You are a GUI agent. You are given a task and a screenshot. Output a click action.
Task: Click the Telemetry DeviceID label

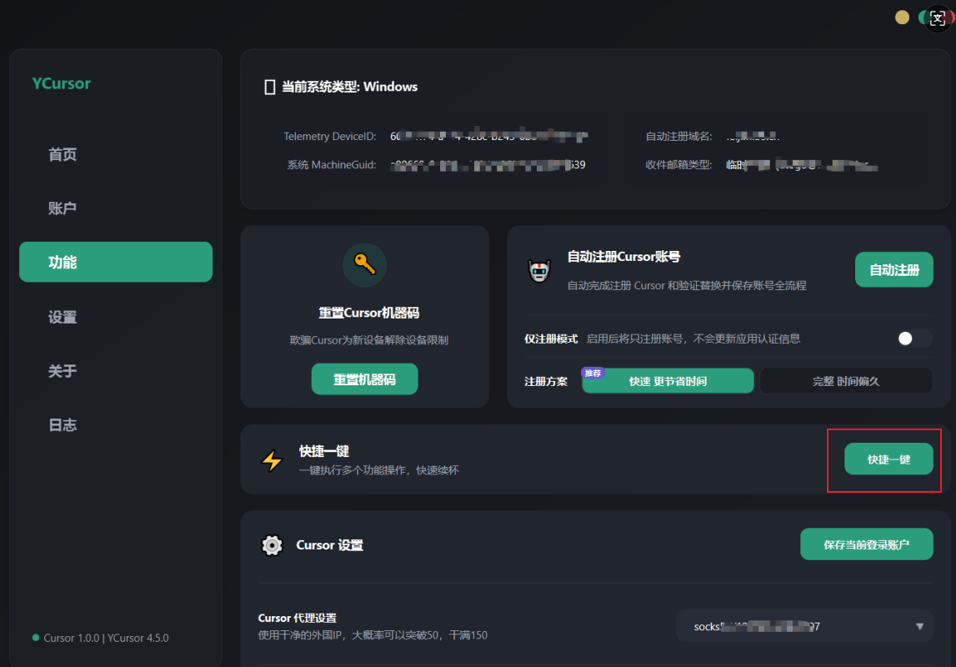[x=330, y=137]
